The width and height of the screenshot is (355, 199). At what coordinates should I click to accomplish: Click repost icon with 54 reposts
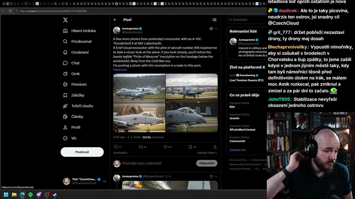click(x=141, y=147)
